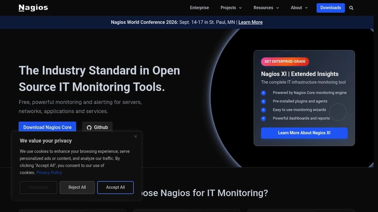Click the GET ENTERPRISE-GRADE badge
The width and height of the screenshot is (378, 212).
285,61
